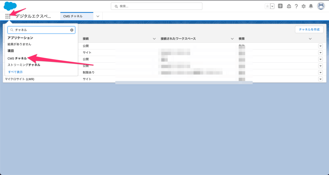Open the 接続 column sort menu
The height and width of the screenshot is (175, 329).
point(154,39)
